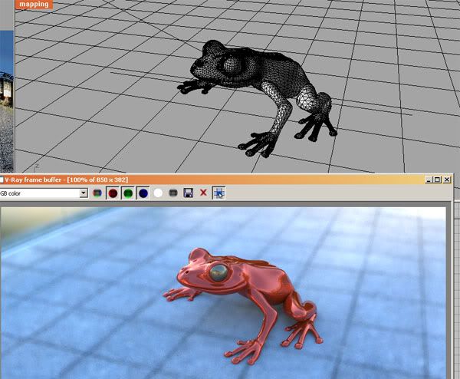Switch to RGB channel display icon
The image size is (460, 379).
coord(97,193)
